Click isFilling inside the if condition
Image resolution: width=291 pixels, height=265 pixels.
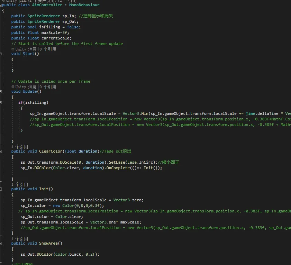pos(35,102)
